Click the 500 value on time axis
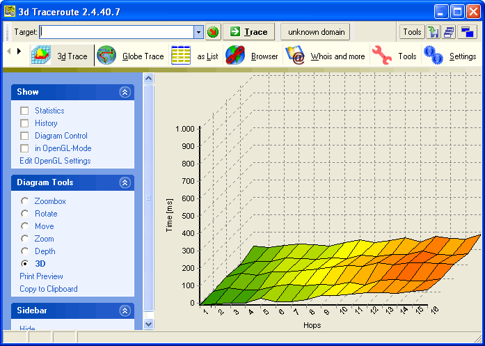The image size is (485, 346). tap(188, 216)
